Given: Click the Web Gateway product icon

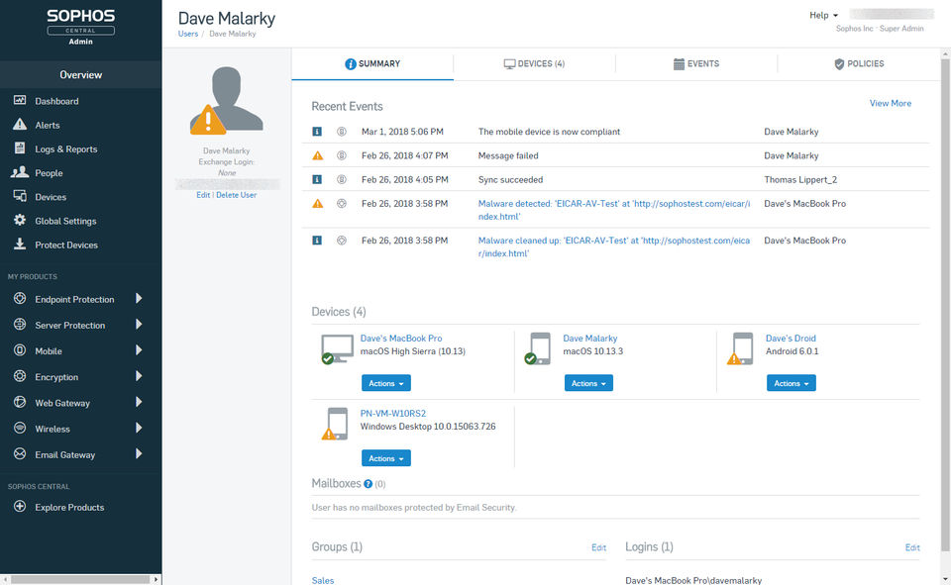Looking at the screenshot, I should click(x=20, y=402).
